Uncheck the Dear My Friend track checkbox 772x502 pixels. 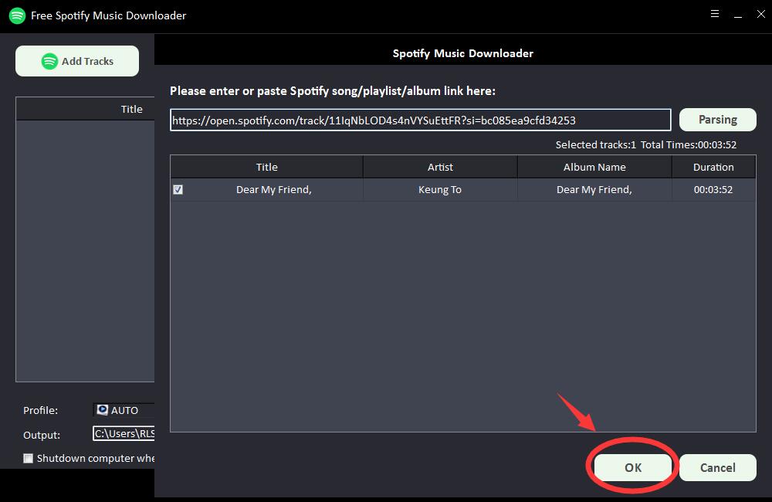178,190
